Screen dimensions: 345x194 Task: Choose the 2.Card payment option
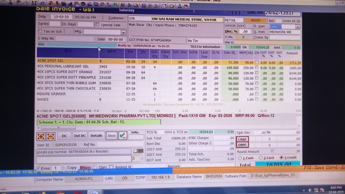point(260,158)
